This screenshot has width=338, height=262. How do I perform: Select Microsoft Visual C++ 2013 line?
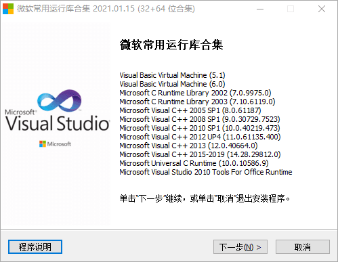pyautogui.click(x=188, y=146)
